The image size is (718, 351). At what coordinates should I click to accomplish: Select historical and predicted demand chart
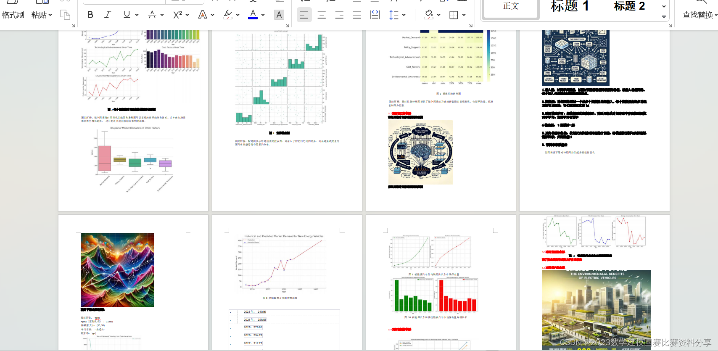(x=280, y=264)
